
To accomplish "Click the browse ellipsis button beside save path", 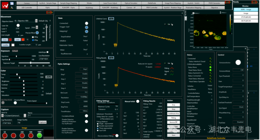I will [x=25, y=116].
